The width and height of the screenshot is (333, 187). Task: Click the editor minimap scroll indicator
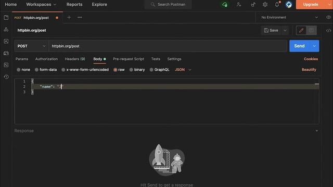(317, 84)
